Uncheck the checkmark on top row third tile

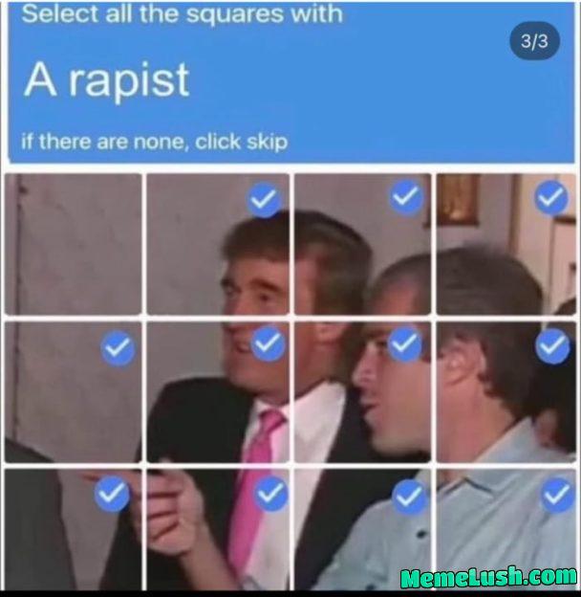406,198
